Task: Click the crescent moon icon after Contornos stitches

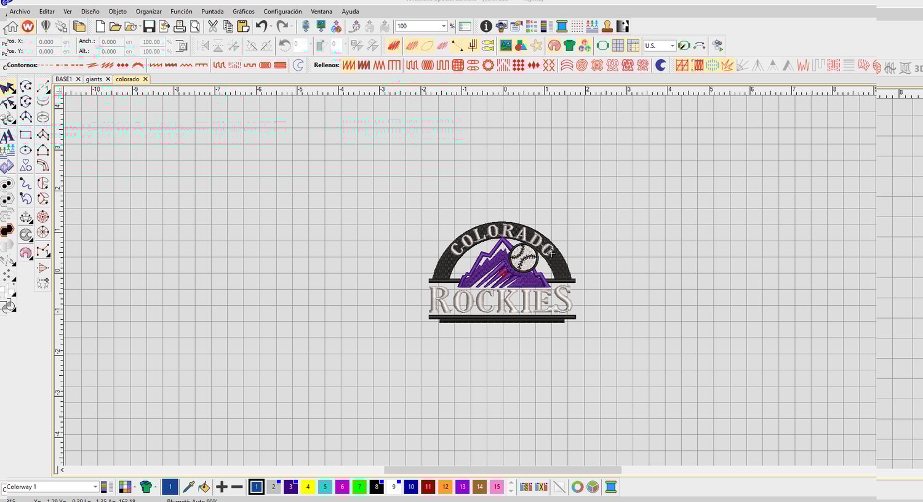Action: (x=298, y=65)
